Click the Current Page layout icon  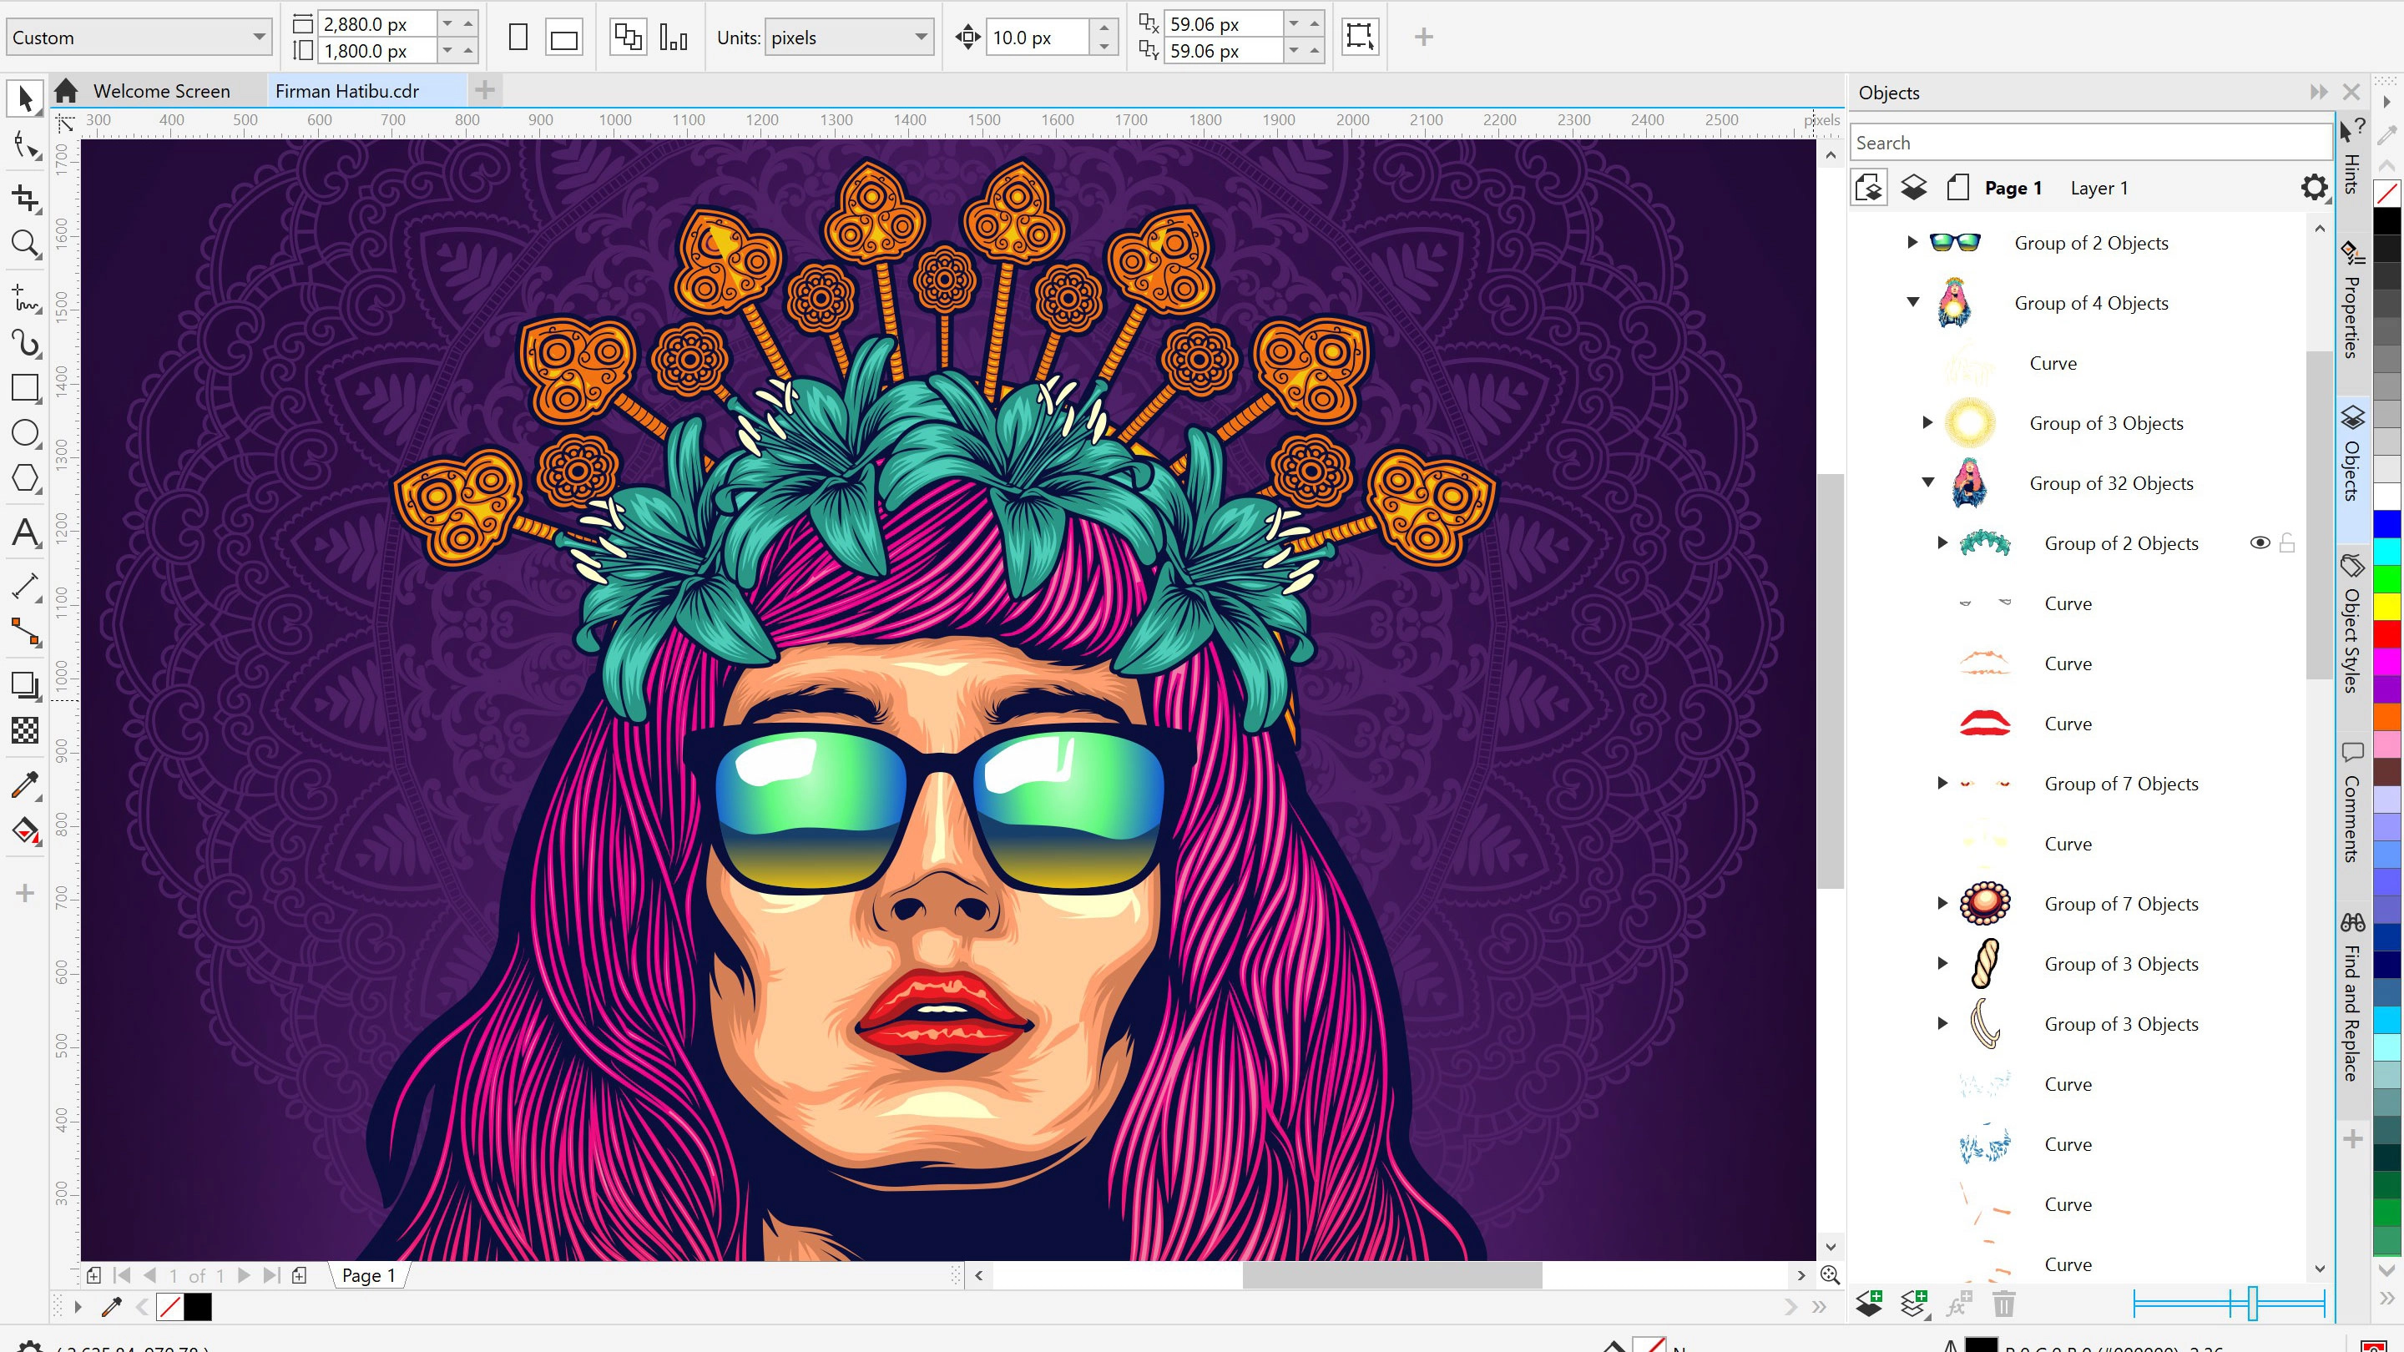[x=673, y=38]
